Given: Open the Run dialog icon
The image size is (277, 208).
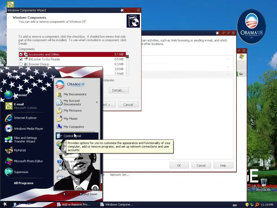Looking at the screenshot, I should pos(59,177).
